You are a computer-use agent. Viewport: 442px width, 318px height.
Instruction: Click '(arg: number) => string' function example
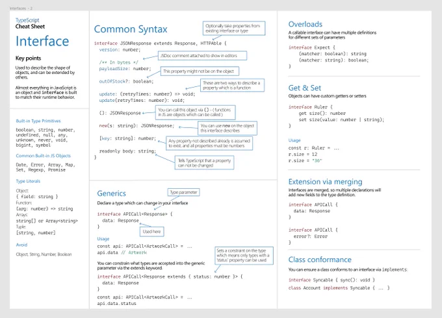(x=45, y=209)
